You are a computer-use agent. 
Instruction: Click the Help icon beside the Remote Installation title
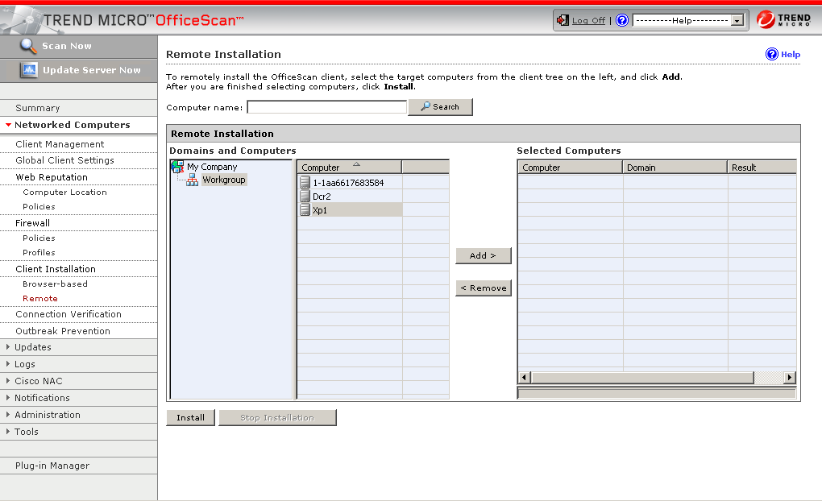[x=772, y=54]
